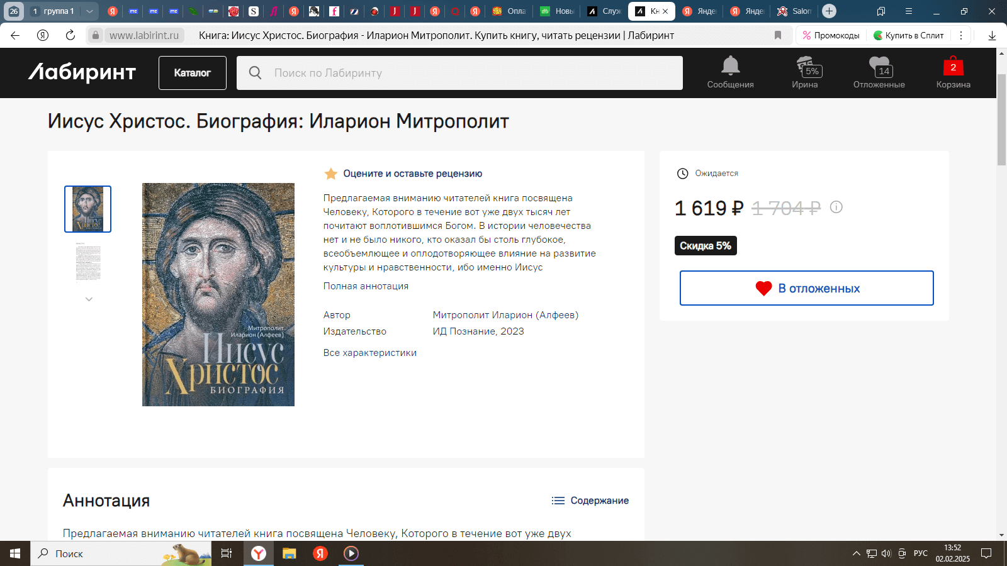The height and width of the screenshot is (566, 1007).
Task: Open new browser tab
Action: tap(829, 11)
